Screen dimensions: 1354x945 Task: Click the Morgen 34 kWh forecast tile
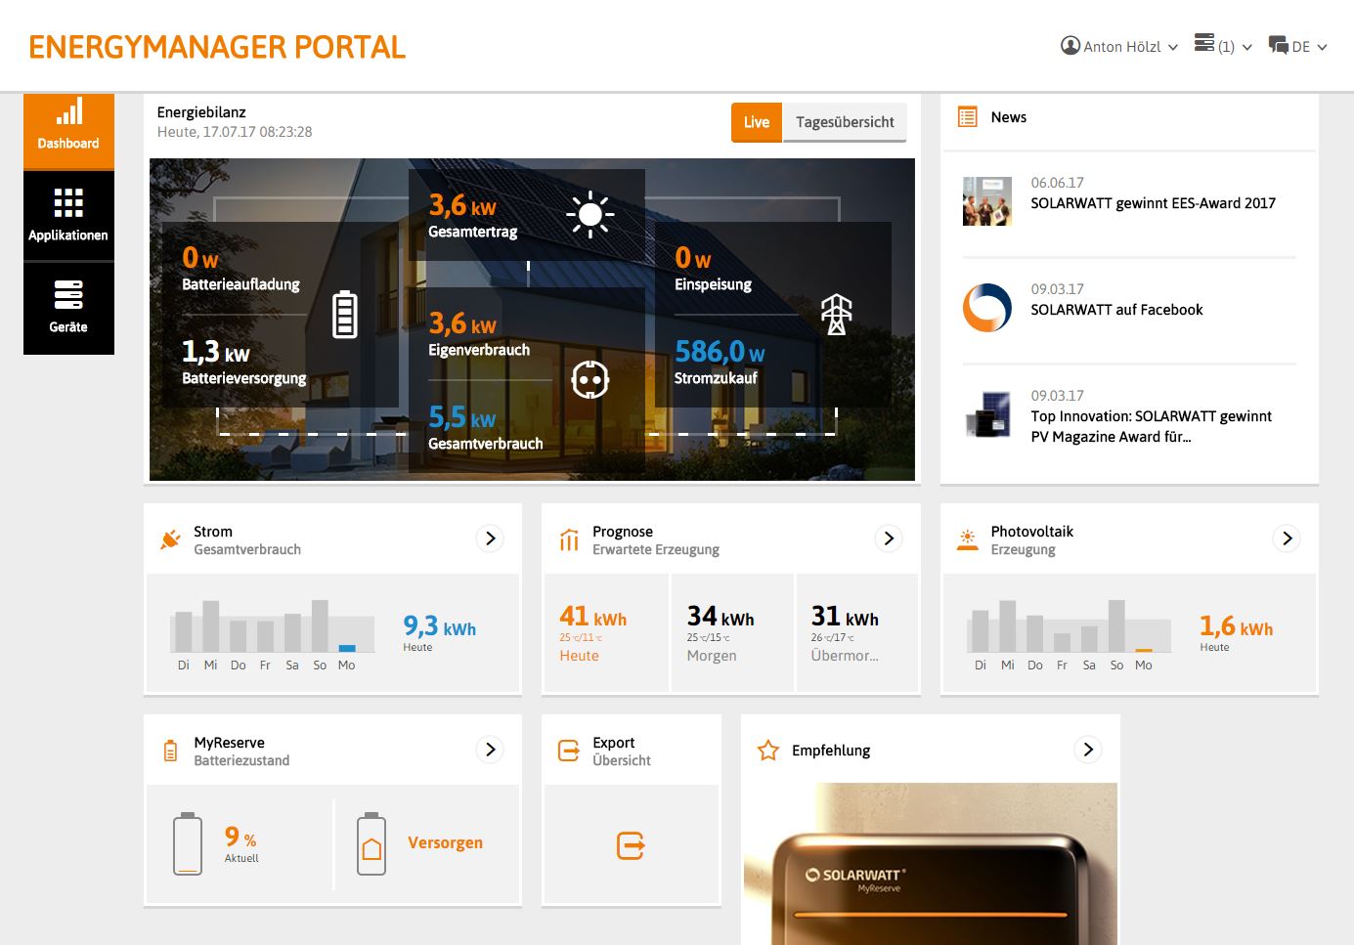(732, 633)
